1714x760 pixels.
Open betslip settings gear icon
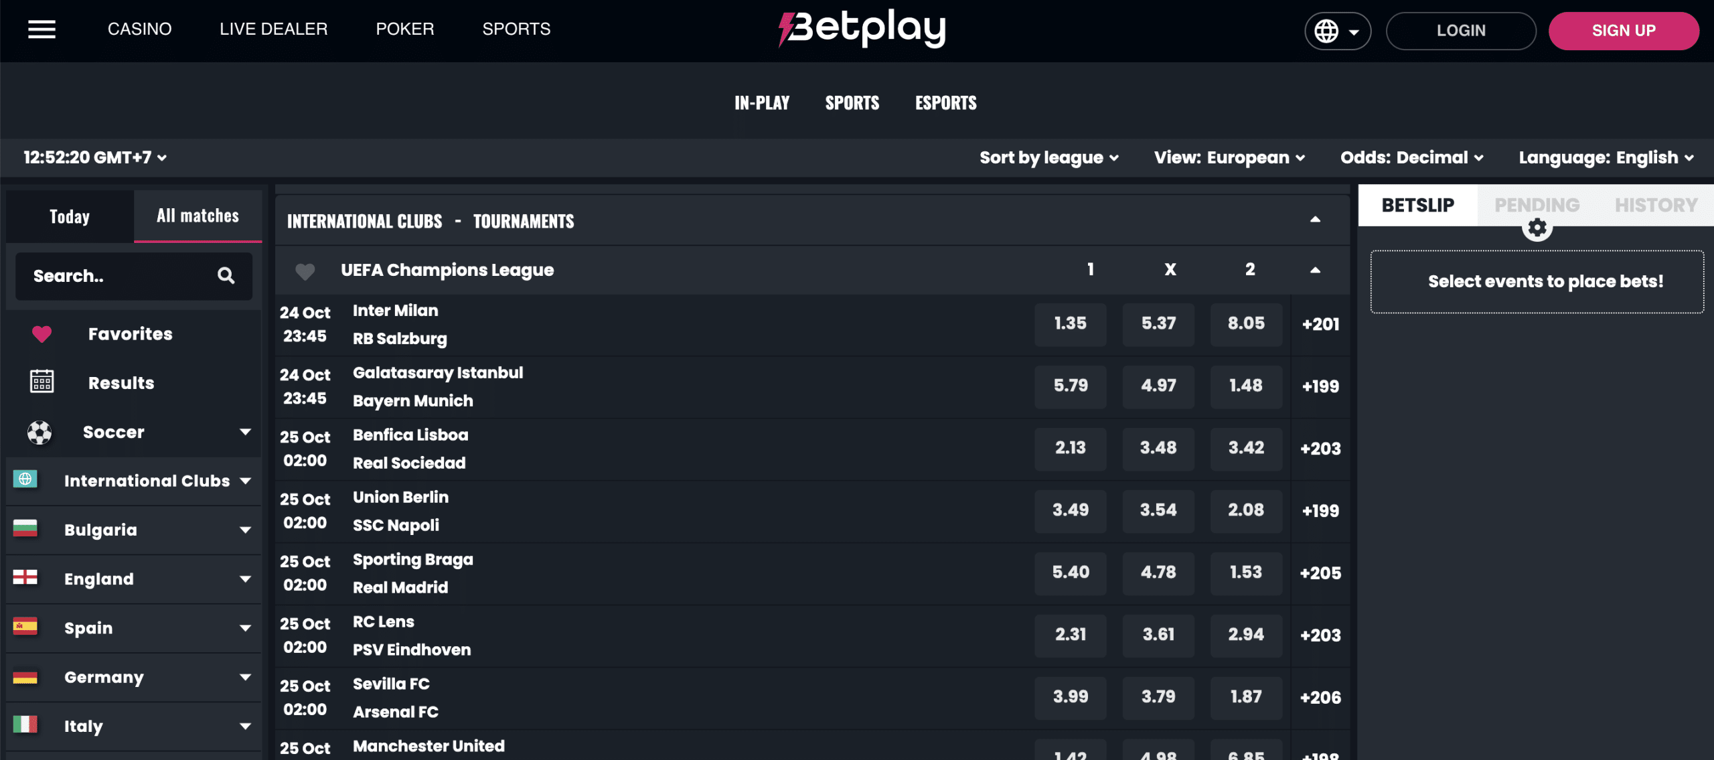(x=1537, y=228)
